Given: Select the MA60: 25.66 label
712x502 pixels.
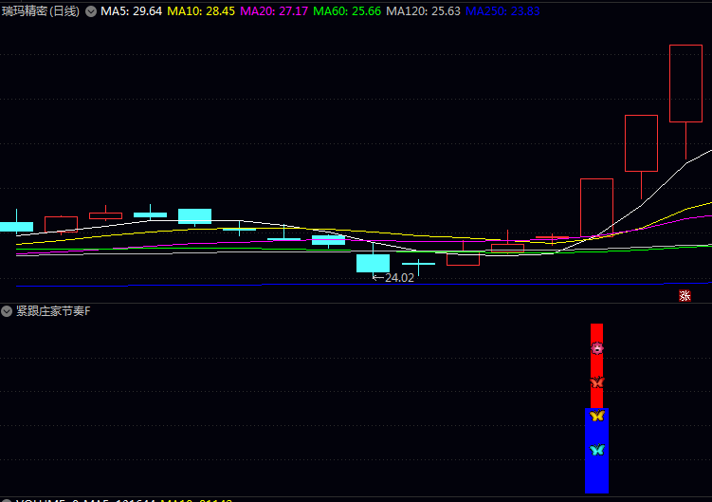Looking at the screenshot, I should (x=347, y=11).
